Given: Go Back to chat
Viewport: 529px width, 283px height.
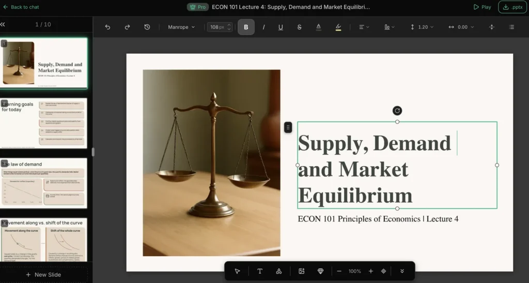Looking at the screenshot, I should (21, 7).
